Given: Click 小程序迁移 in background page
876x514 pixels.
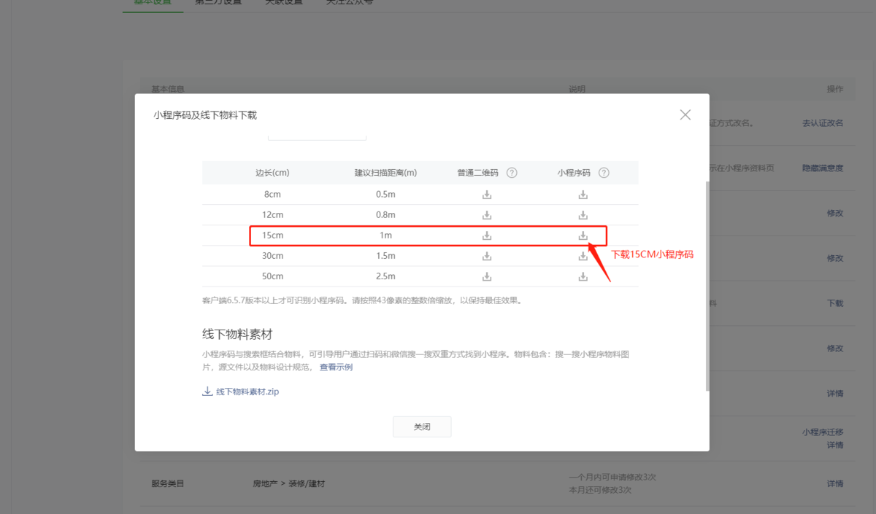Looking at the screenshot, I should [x=823, y=432].
